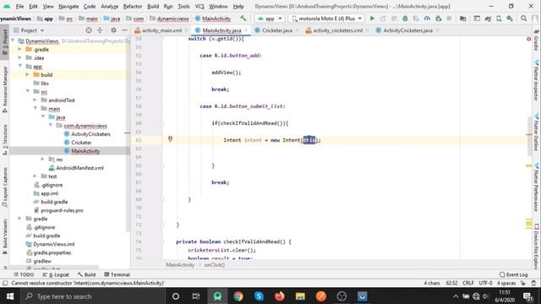Open File Explorer from the taskbar
Viewport: 541px width, 304px height.
click(x=300, y=296)
